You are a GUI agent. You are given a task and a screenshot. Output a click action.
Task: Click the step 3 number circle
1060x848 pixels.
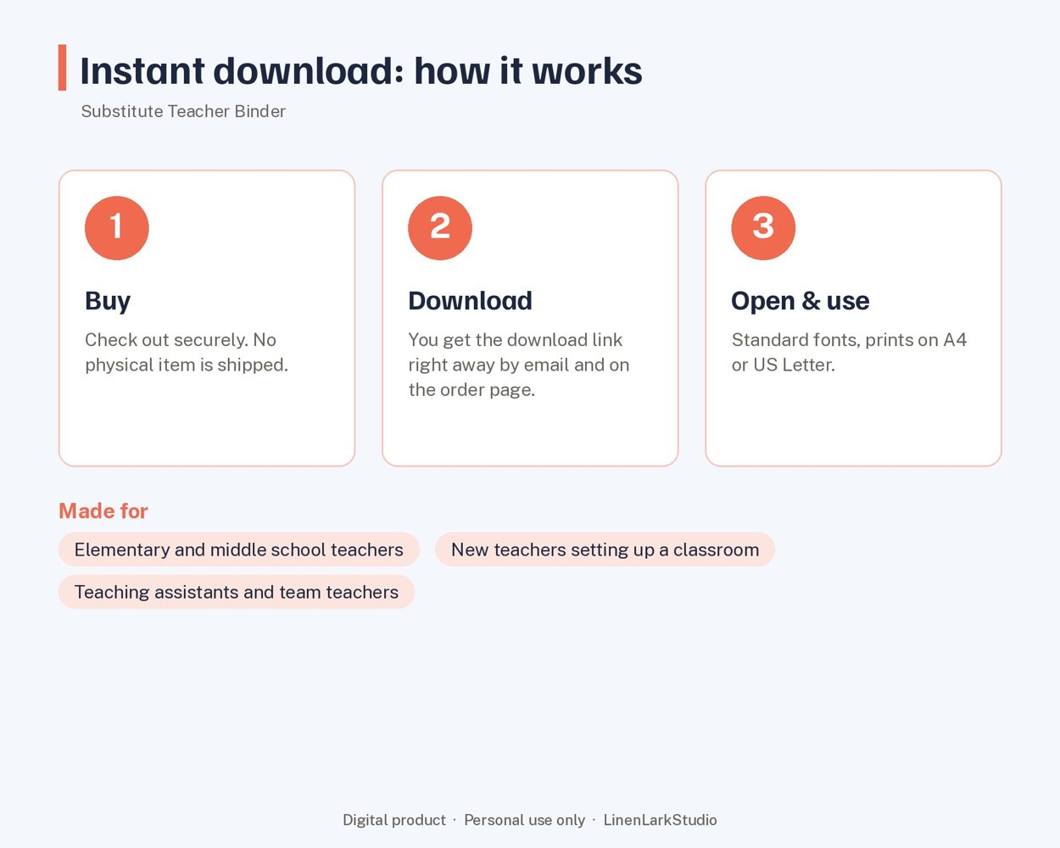763,228
